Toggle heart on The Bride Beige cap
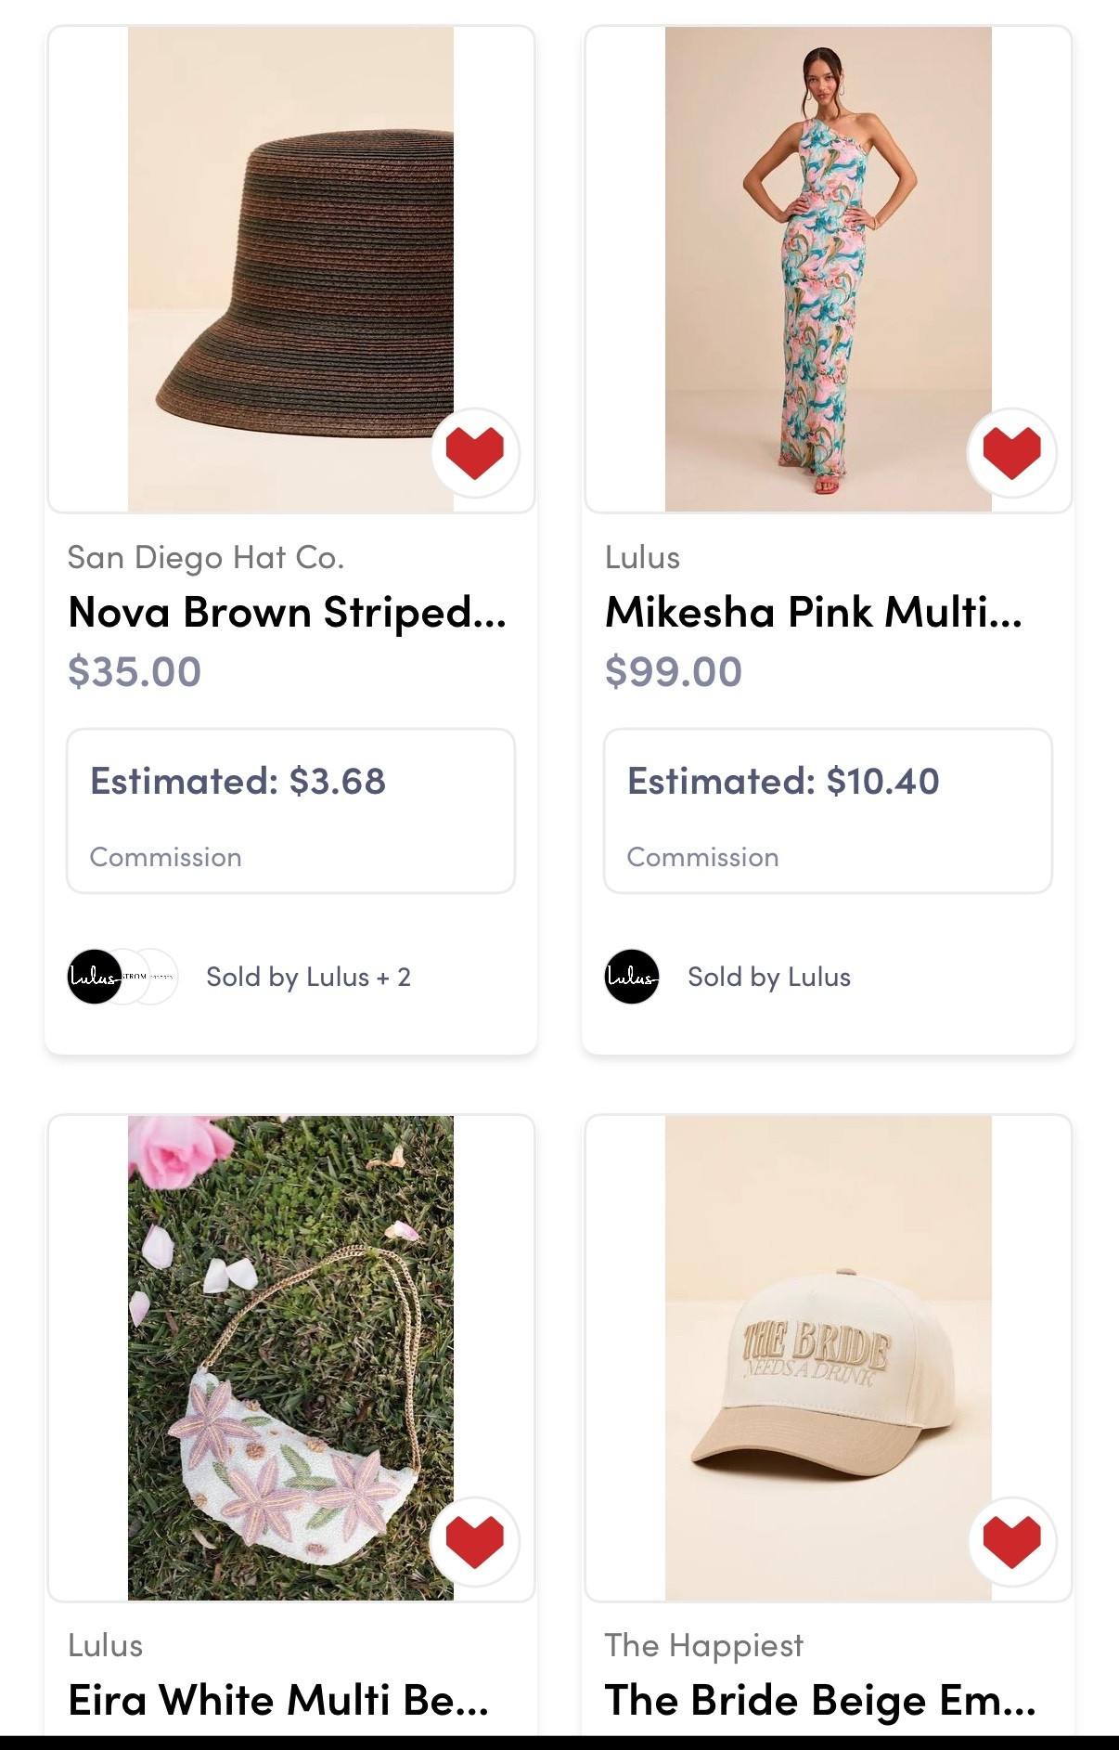Screen dimensions: 1119x1750 tap(1011, 1542)
